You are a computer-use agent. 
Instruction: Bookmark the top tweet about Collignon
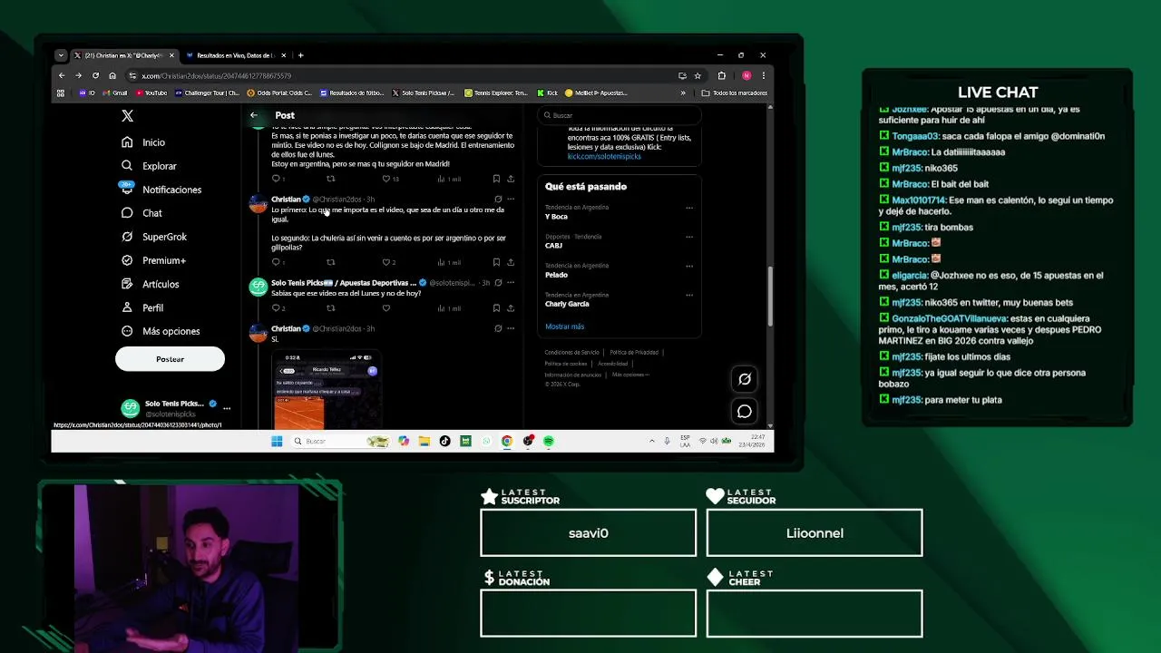(x=496, y=179)
